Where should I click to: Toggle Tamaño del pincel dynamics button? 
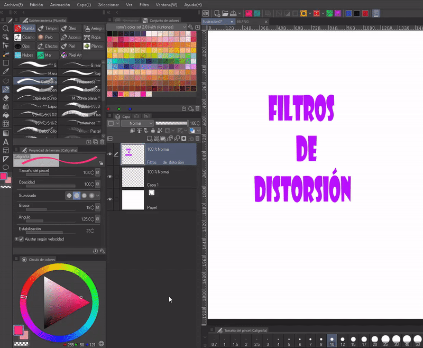click(x=98, y=172)
